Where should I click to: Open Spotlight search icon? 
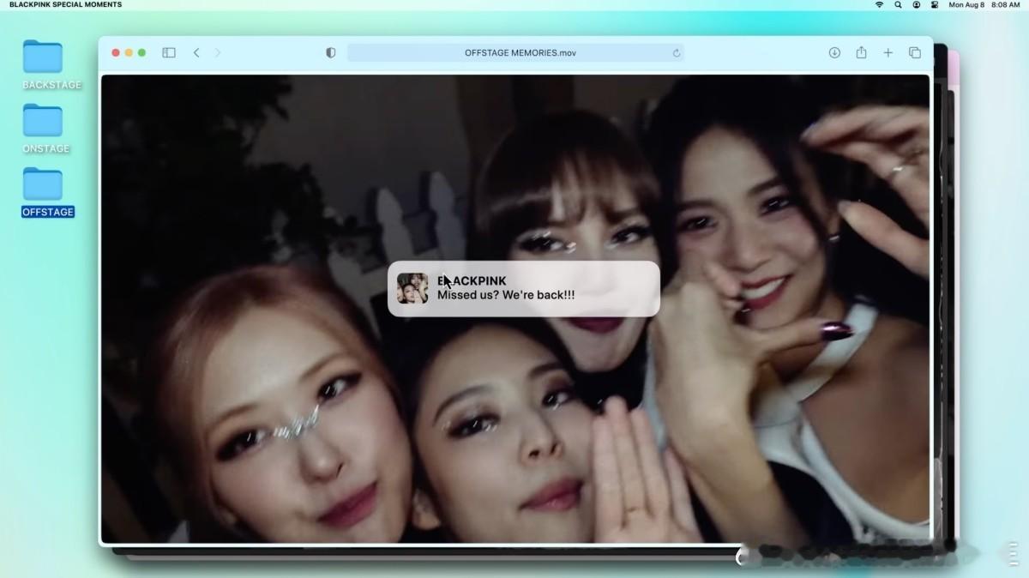(x=898, y=5)
